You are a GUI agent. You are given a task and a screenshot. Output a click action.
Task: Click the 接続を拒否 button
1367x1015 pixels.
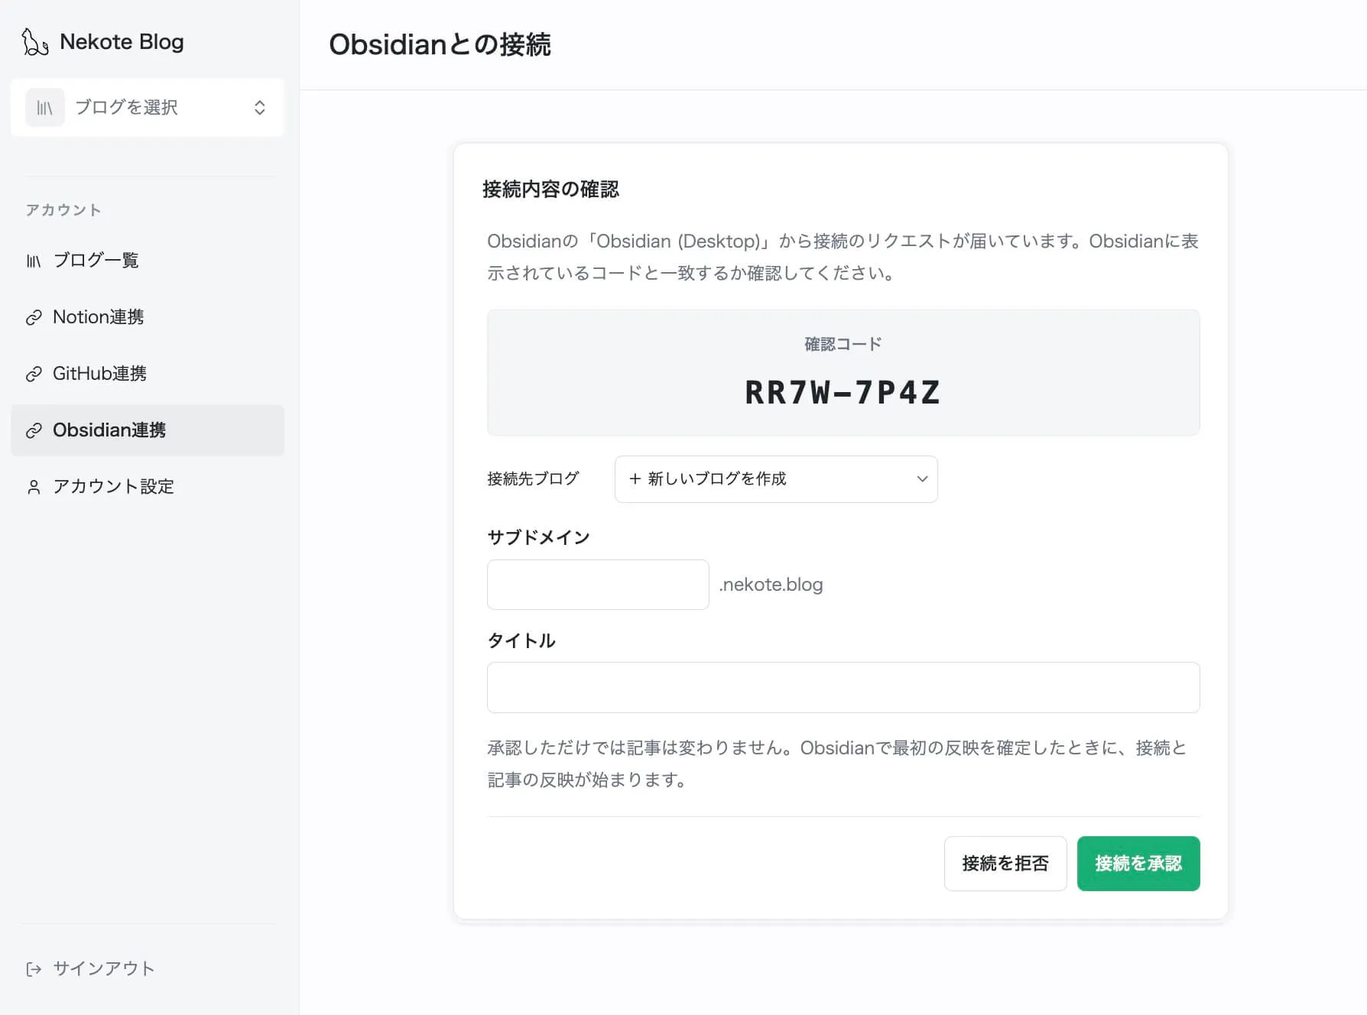1005,864
